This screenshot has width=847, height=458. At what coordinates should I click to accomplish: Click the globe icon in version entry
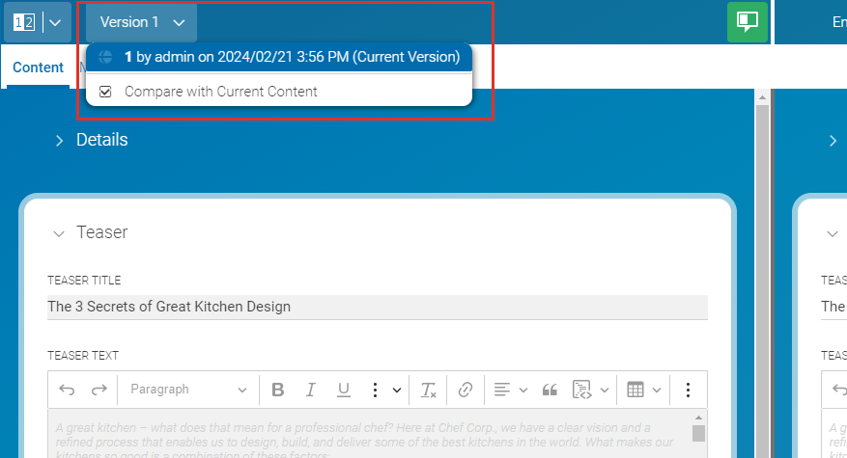[x=106, y=57]
